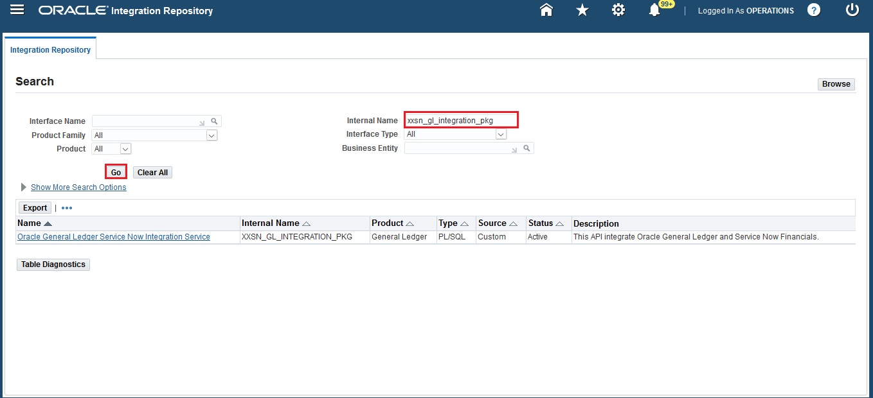Open Business Entity search magnifier icon
The height and width of the screenshot is (398, 873).
[x=526, y=148]
